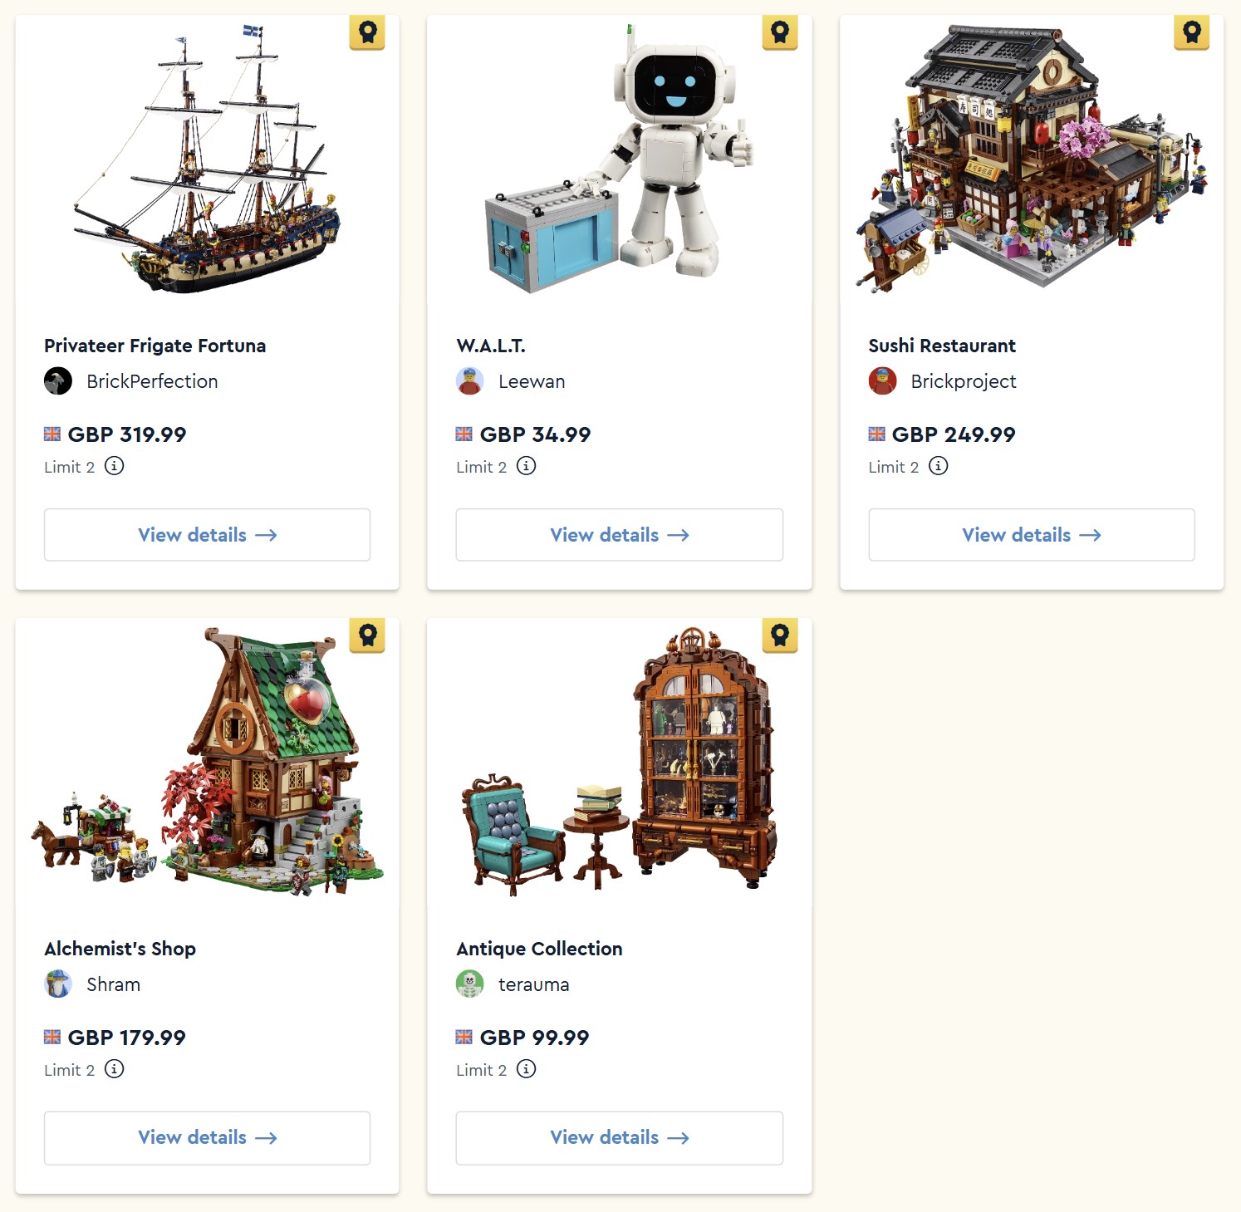View details for Privateer Frigate Fortuna
1241x1212 pixels.
(x=207, y=535)
